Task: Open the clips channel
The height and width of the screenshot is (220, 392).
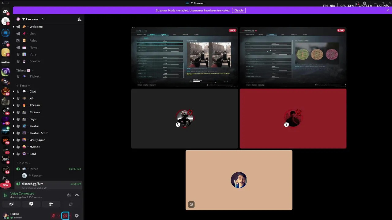Action: click(48, 119)
